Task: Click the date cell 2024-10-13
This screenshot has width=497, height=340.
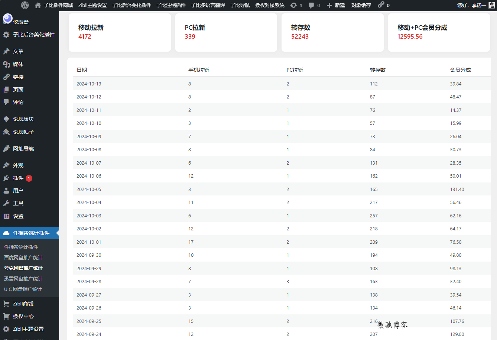Action: pos(89,84)
